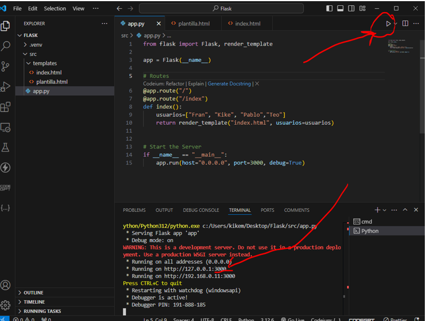Click Generate Docstring Codeium link
Image resolution: width=426 pixels, height=321 pixels.
229,84
